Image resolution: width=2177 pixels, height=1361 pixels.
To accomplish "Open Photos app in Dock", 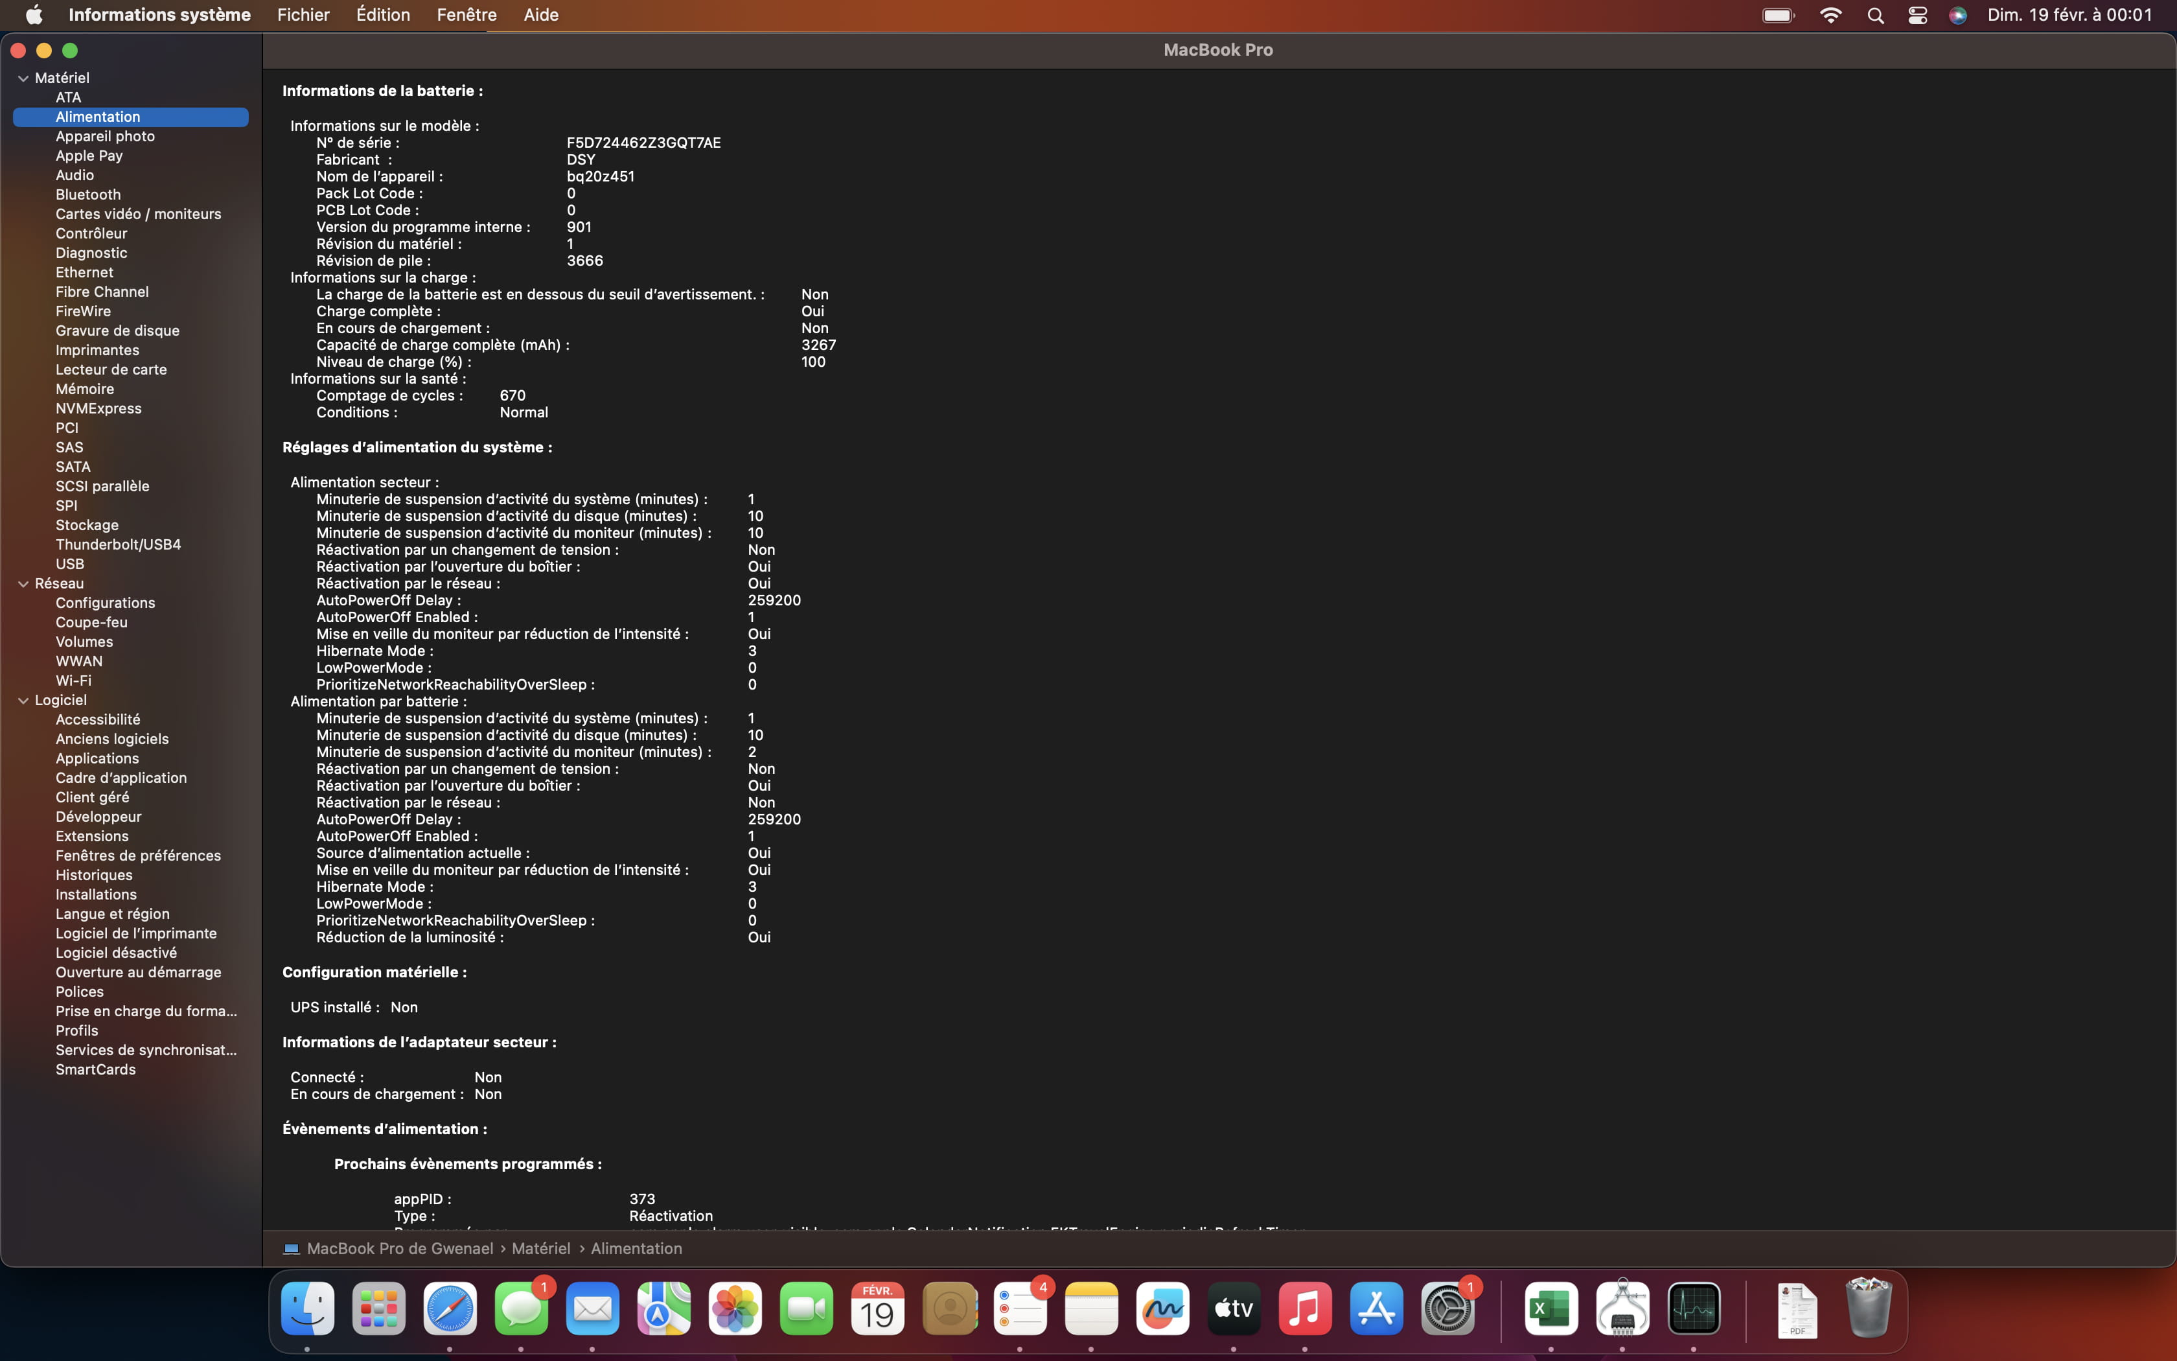I will click(735, 1308).
